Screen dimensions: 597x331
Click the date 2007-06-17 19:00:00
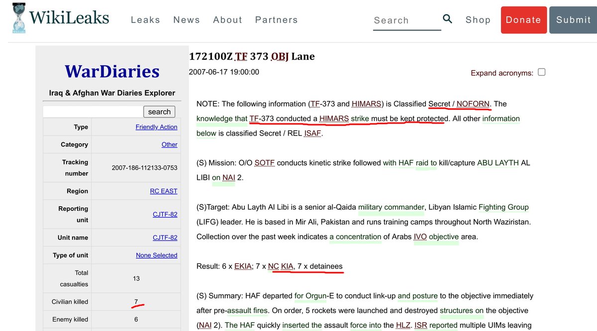224,72
